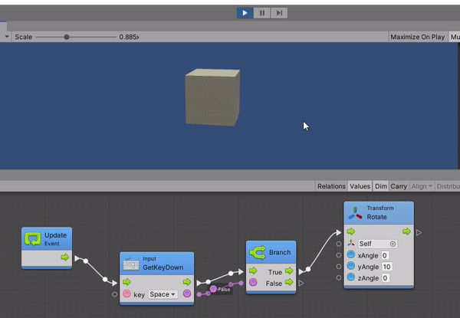Click the green output arrow on Update node
Image resolution: width=460 pixels, height=318 pixels.
tap(64, 259)
